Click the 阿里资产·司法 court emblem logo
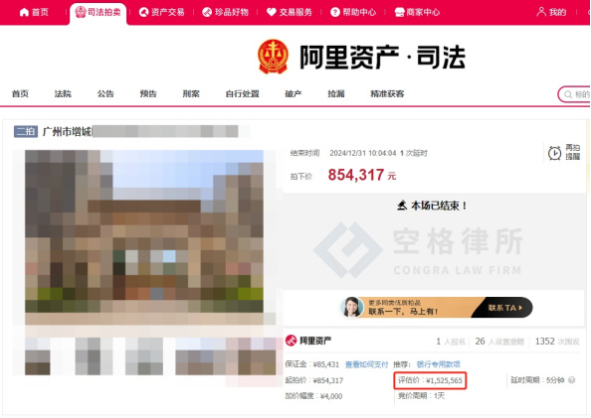Screen dimensions: 591x418 274,57
